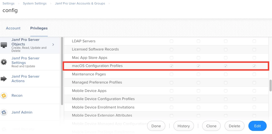Screen dimensions: 272x134
Task: Click the Managed Preference Profiles label
Action: (97, 82)
